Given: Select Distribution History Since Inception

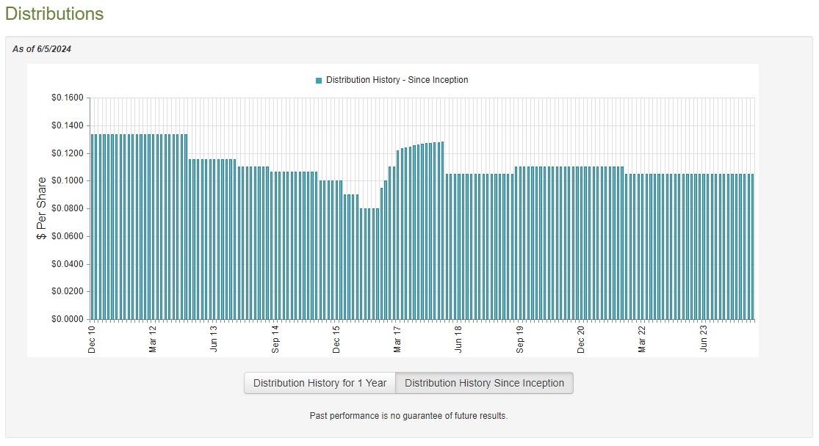Looking at the screenshot, I should click(484, 383).
